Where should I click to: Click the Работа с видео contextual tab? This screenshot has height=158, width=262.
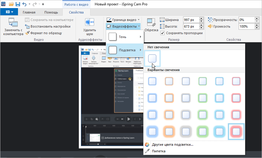(76, 4)
